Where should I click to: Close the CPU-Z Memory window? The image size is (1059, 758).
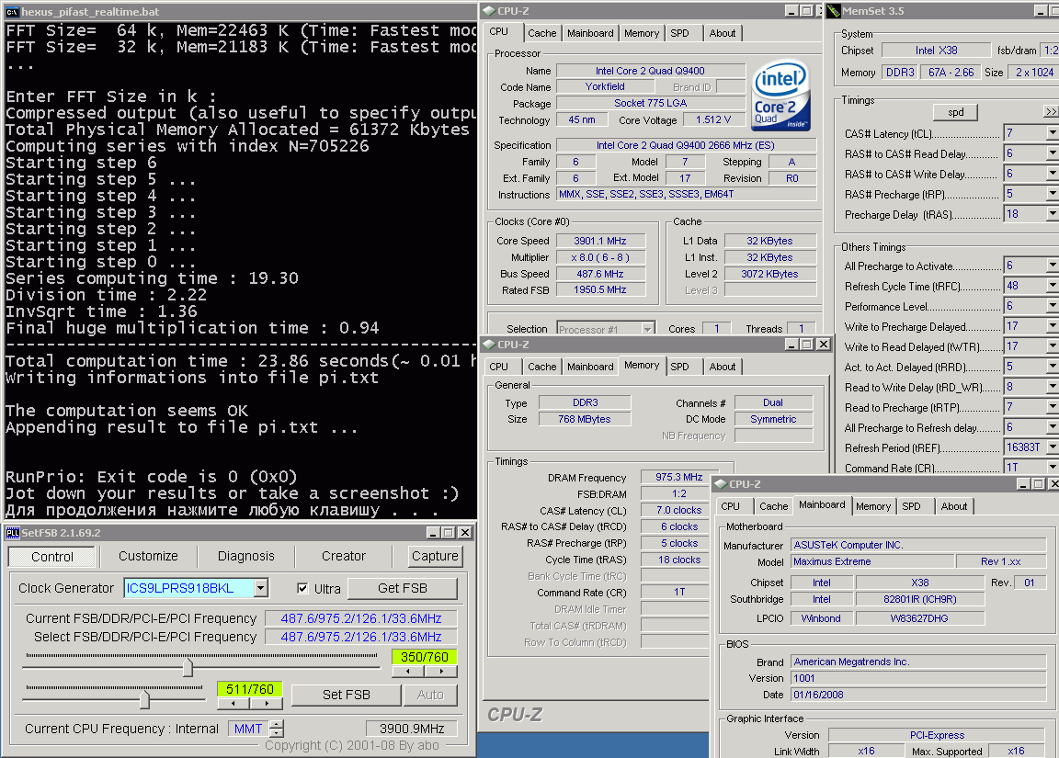click(824, 345)
